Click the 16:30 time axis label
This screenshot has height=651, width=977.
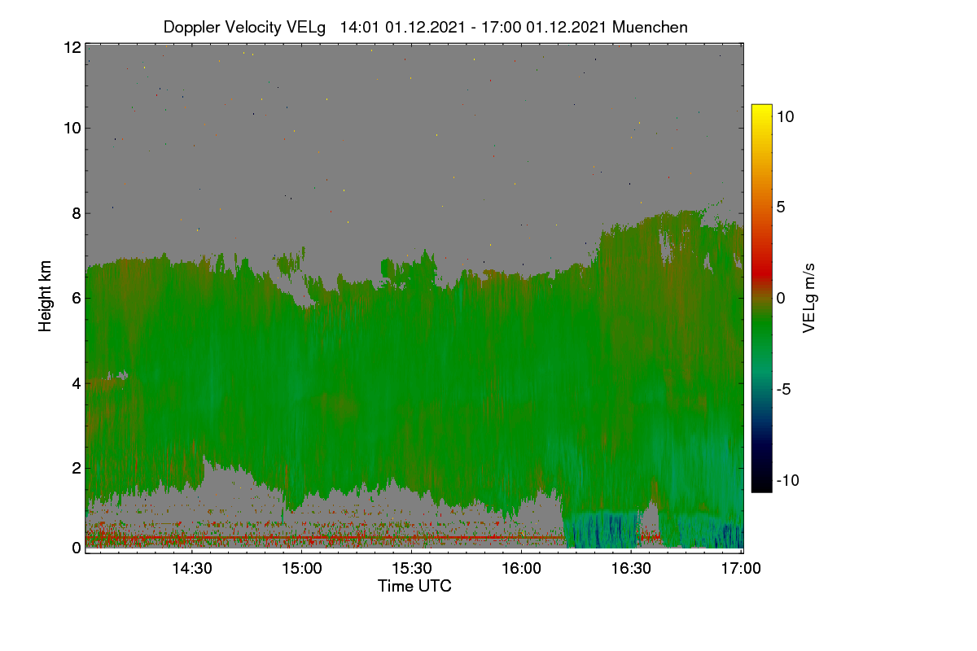pyautogui.click(x=633, y=569)
